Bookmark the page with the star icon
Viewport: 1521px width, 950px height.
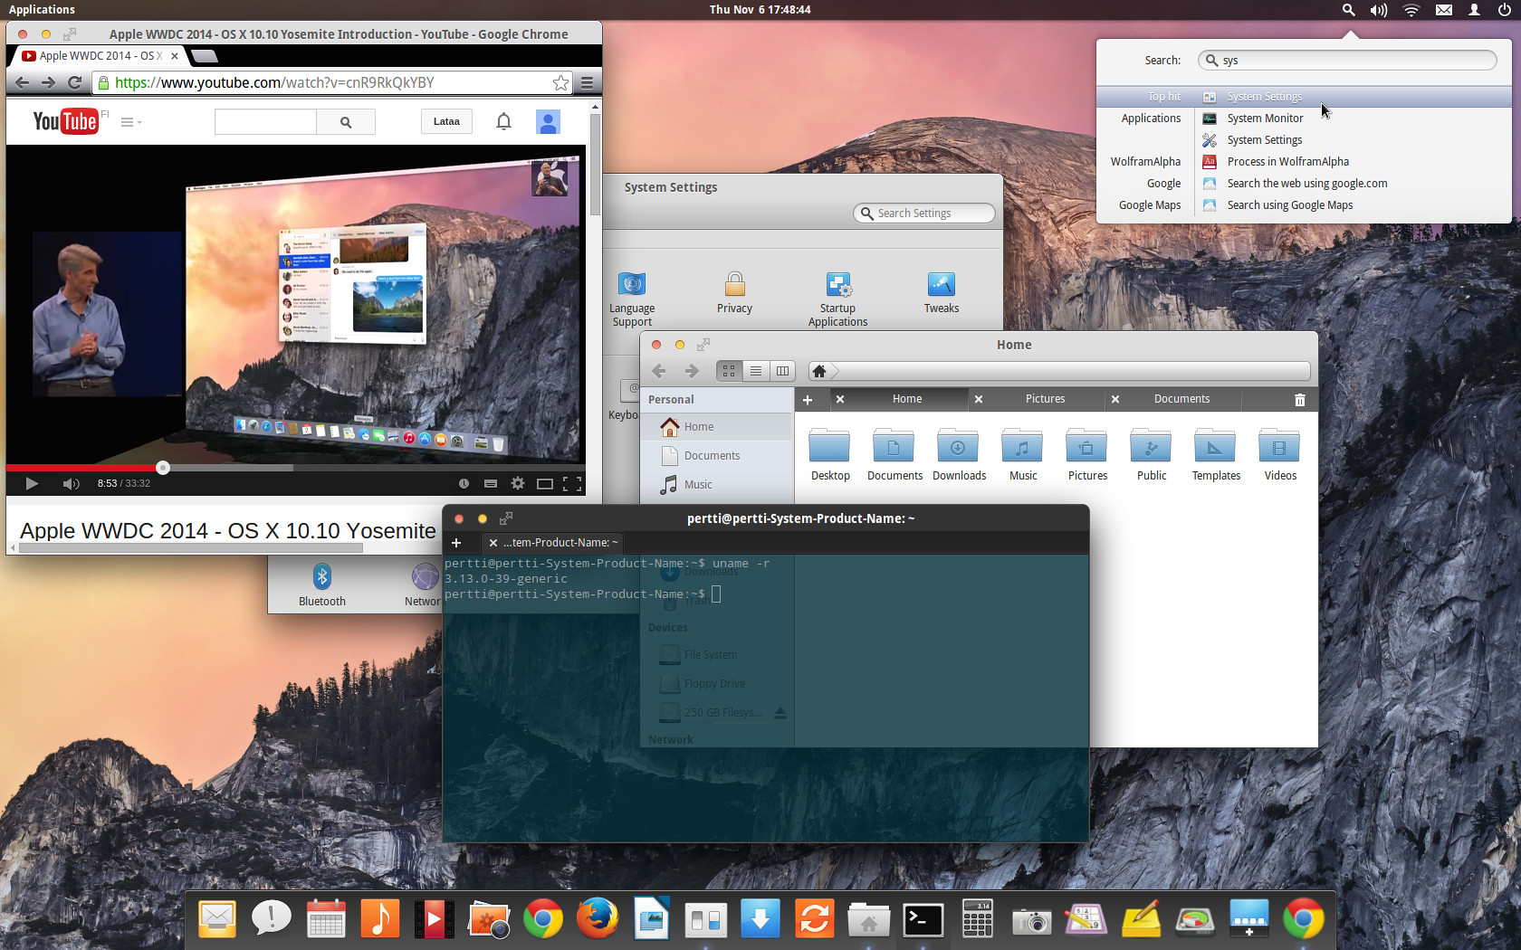[560, 83]
